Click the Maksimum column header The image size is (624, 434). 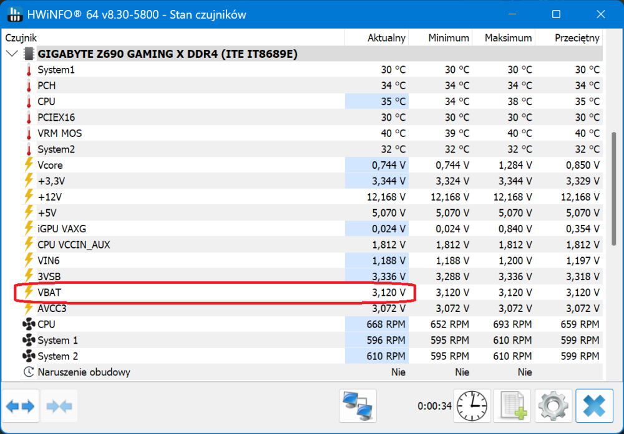click(x=504, y=38)
